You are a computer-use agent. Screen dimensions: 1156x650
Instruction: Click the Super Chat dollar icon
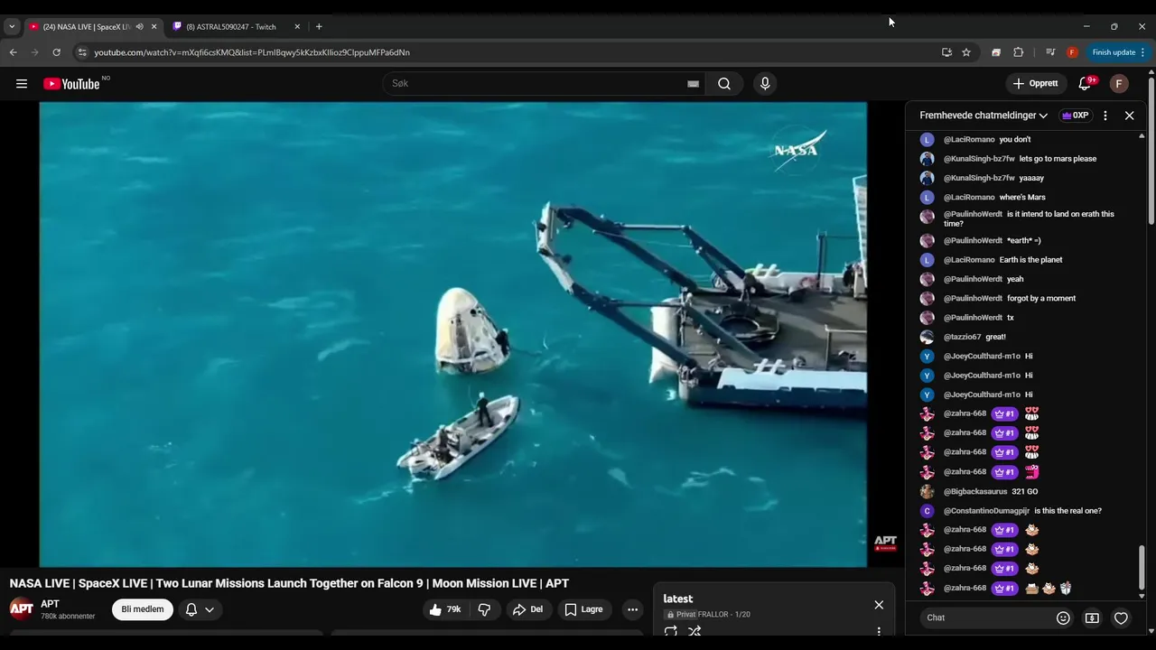coord(1092,618)
